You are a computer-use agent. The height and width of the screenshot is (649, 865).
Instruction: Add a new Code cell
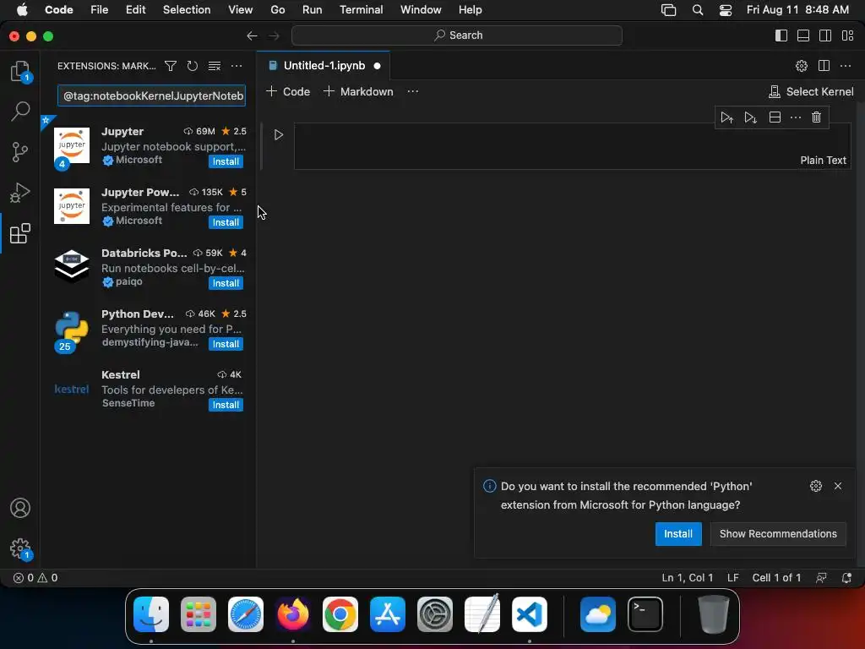click(288, 91)
